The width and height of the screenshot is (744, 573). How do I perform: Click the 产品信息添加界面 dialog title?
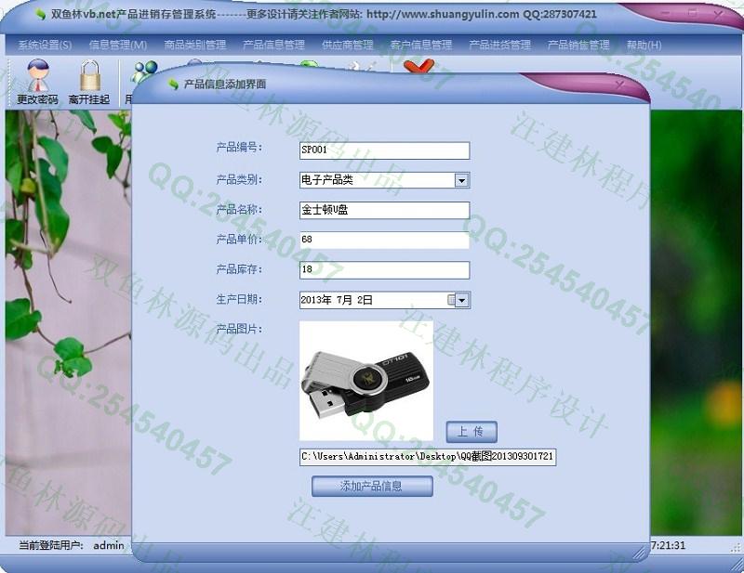click(x=224, y=85)
